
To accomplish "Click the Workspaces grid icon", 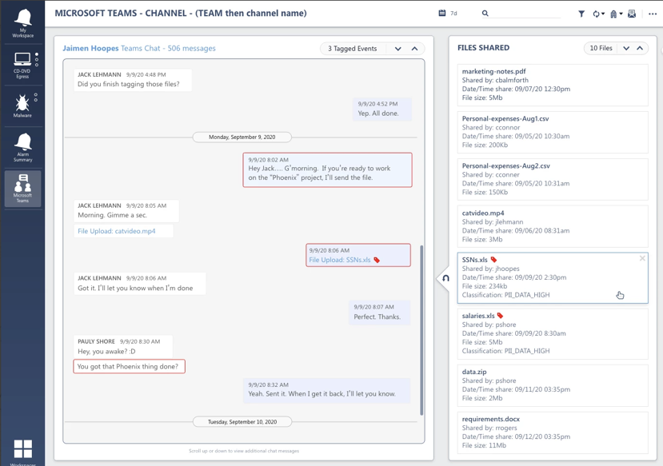I will pyautogui.click(x=23, y=448).
